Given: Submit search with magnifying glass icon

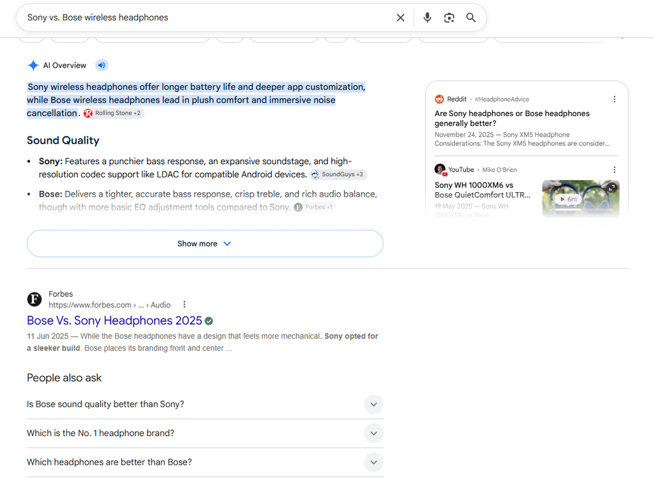Looking at the screenshot, I should 471,17.
